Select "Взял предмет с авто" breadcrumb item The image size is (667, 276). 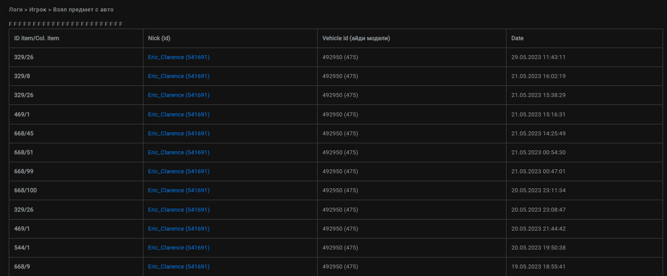pyautogui.click(x=83, y=9)
